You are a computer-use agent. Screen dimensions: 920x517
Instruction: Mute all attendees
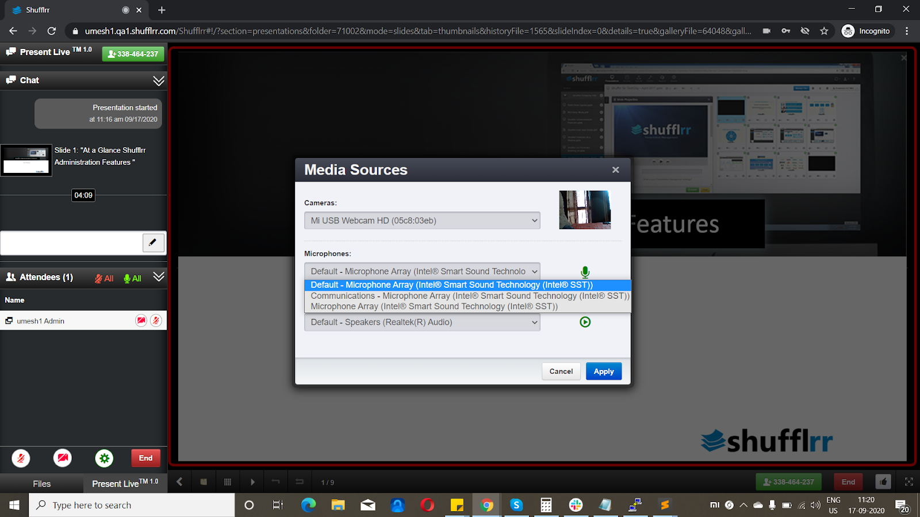tap(104, 279)
